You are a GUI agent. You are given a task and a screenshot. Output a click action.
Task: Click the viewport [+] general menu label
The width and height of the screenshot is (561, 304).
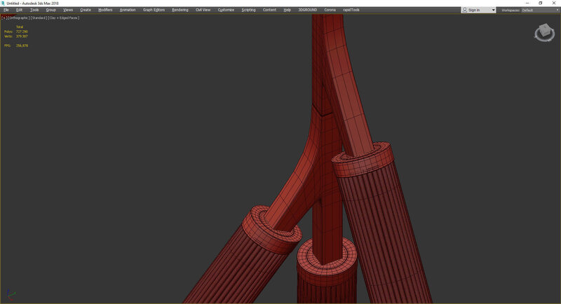4,18
